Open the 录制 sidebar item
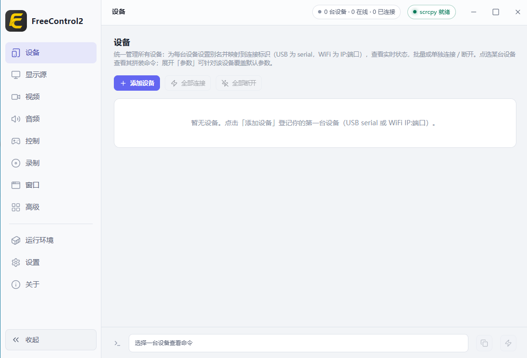Viewport: 527px width, 358px height. click(51, 163)
